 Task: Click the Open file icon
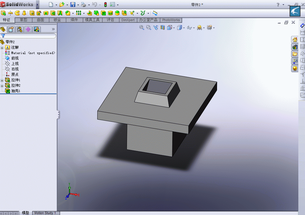62,5
